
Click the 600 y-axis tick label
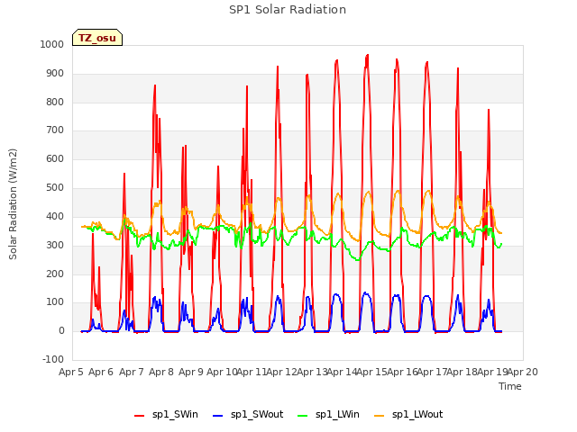pos(55,159)
